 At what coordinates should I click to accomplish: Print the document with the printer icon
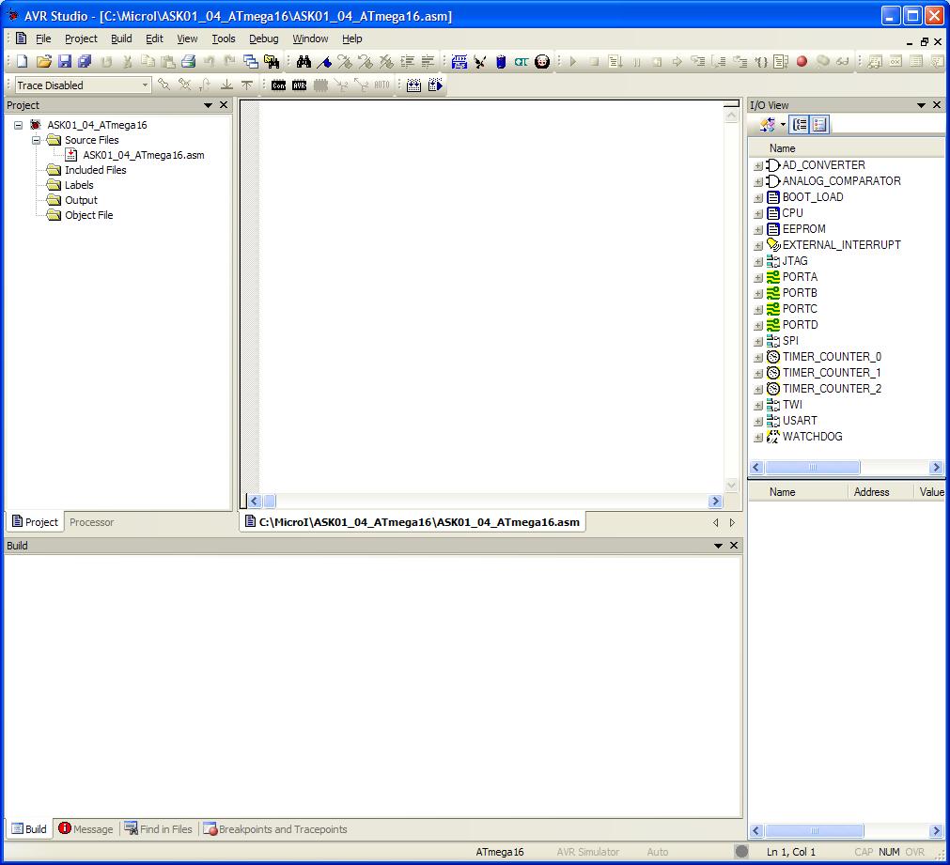[189, 61]
